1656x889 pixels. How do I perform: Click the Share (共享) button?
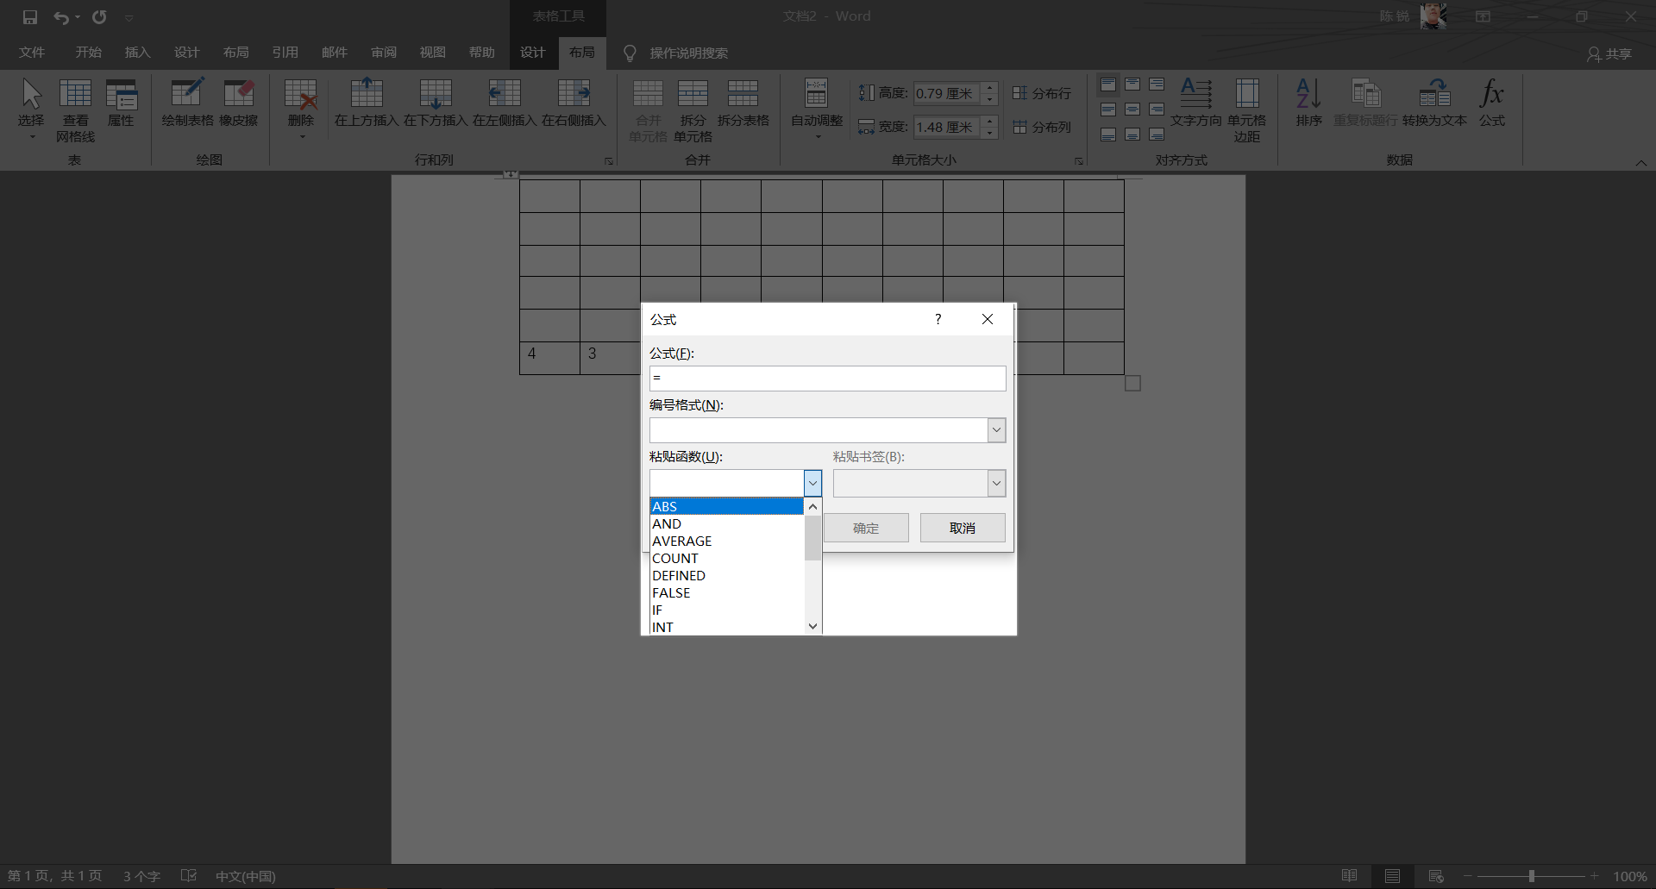[1609, 53]
